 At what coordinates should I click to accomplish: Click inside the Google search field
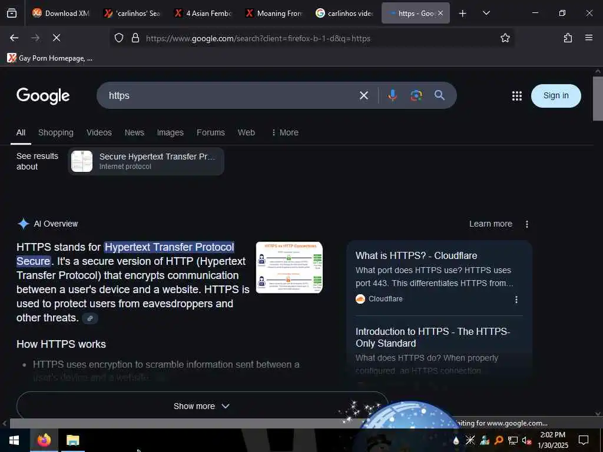231,95
